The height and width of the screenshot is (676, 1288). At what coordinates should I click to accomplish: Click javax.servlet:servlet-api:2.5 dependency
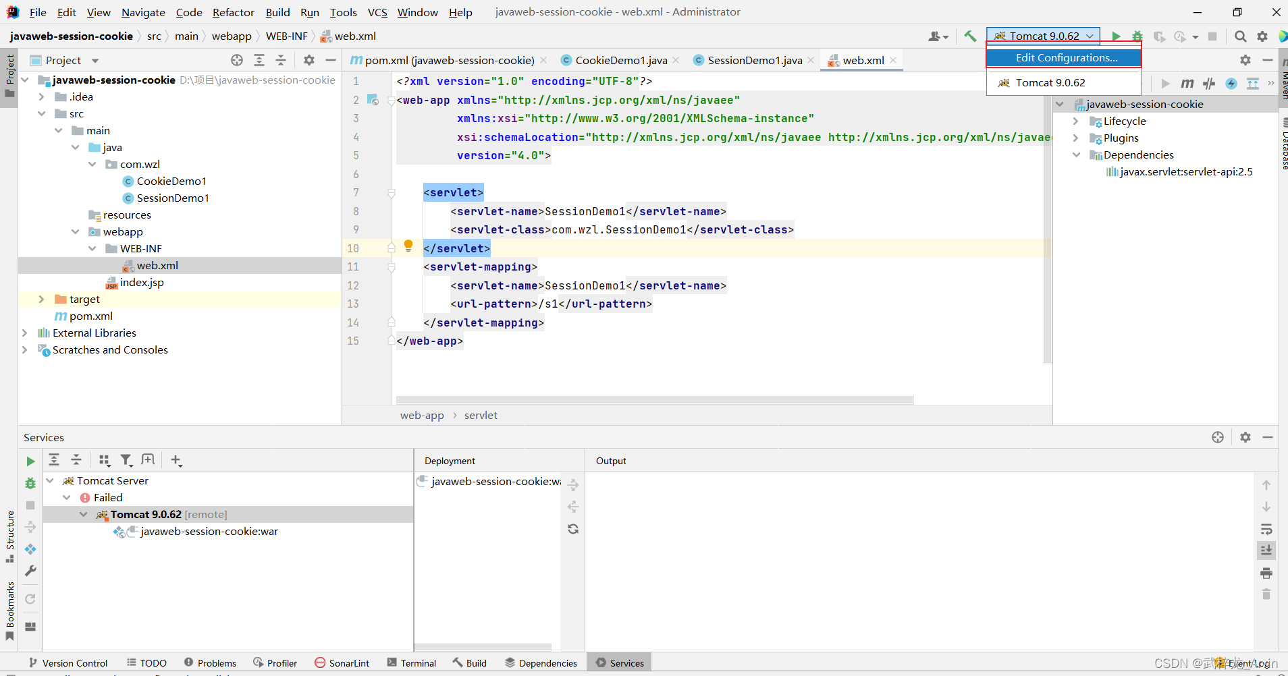pos(1186,171)
